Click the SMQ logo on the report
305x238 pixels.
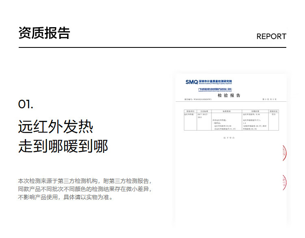(191, 82)
